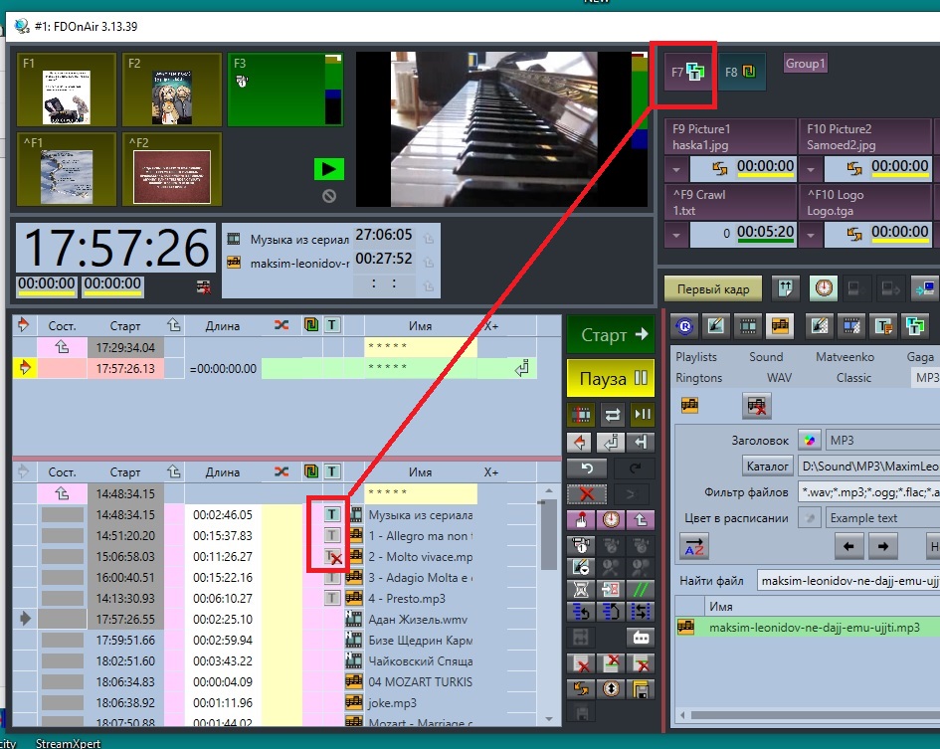
Task: Expand the F10 Picture2 dropdown arrow
Action: pos(811,167)
